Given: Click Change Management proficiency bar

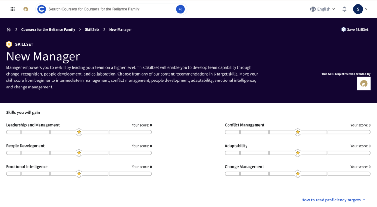Looking at the screenshot, I should [297, 173].
